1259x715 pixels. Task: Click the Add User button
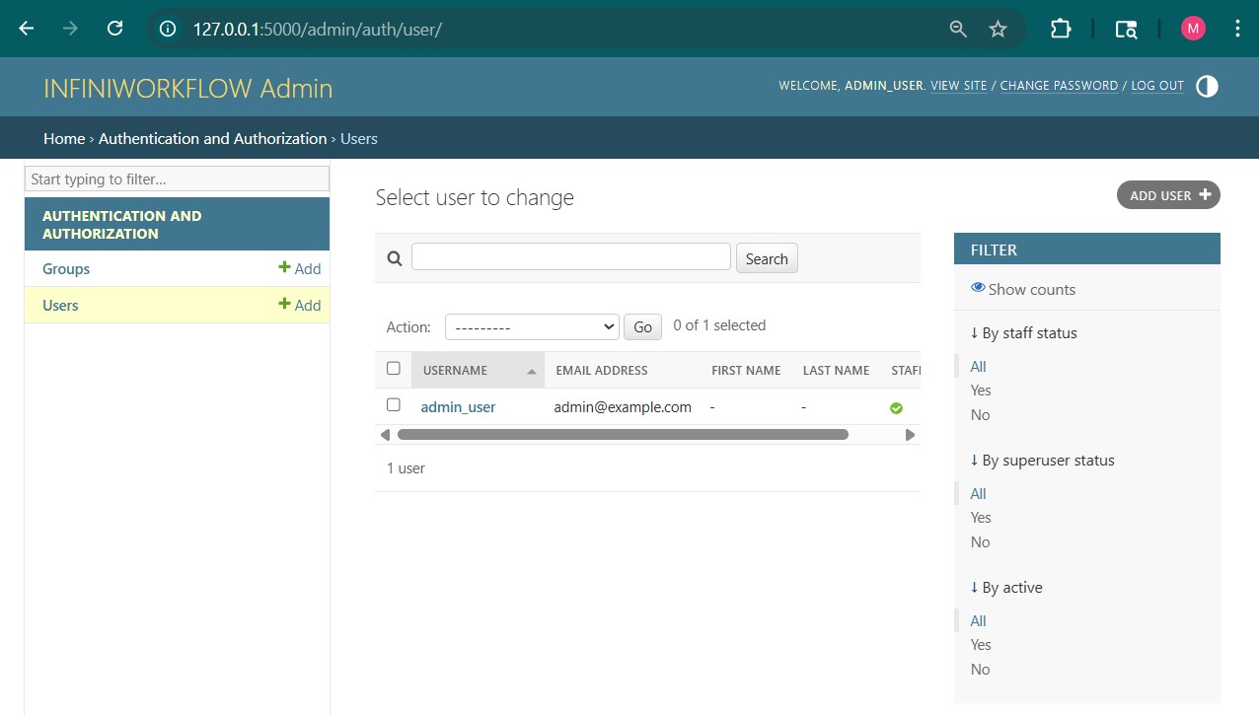point(1168,195)
